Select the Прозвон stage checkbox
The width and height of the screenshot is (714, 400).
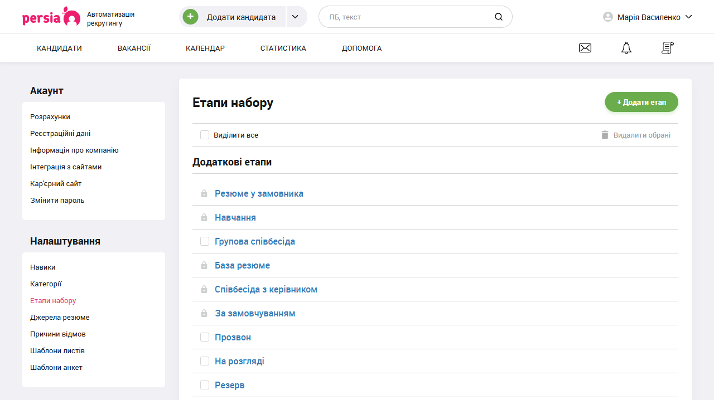point(205,337)
